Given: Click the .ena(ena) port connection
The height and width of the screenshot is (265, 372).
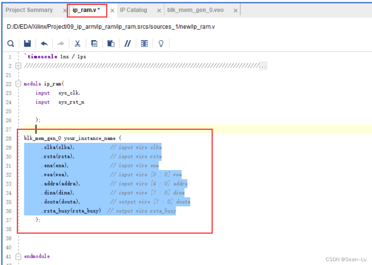Looking at the screenshot, I should point(55,165).
